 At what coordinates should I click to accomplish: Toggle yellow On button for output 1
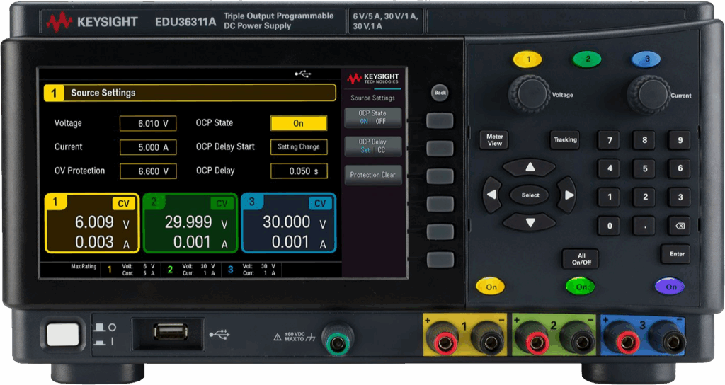click(491, 287)
